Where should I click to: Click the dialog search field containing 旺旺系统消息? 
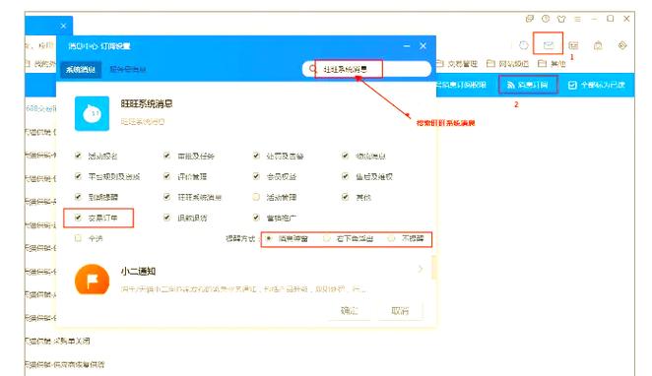click(366, 69)
